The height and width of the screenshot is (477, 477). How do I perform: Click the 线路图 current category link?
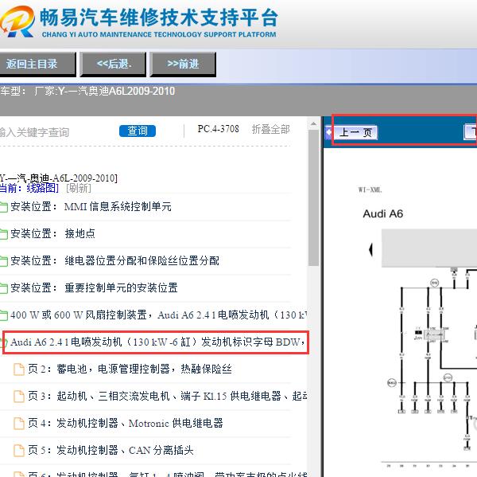coord(43,188)
